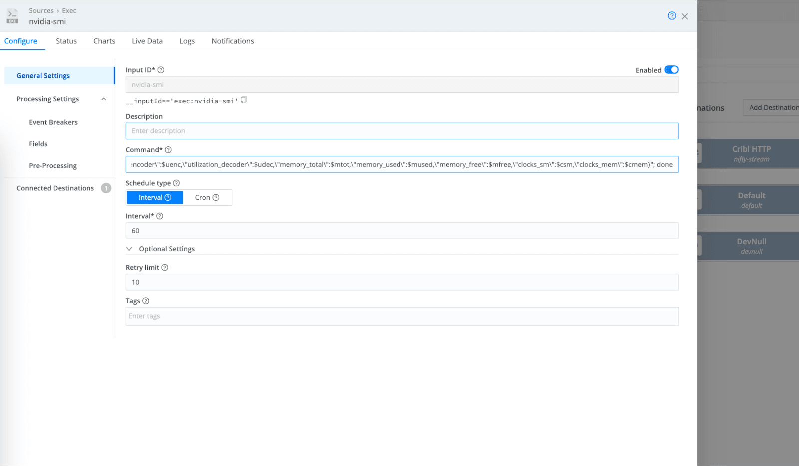Click the Schedule type help icon
The image size is (799, 466).
176,183
